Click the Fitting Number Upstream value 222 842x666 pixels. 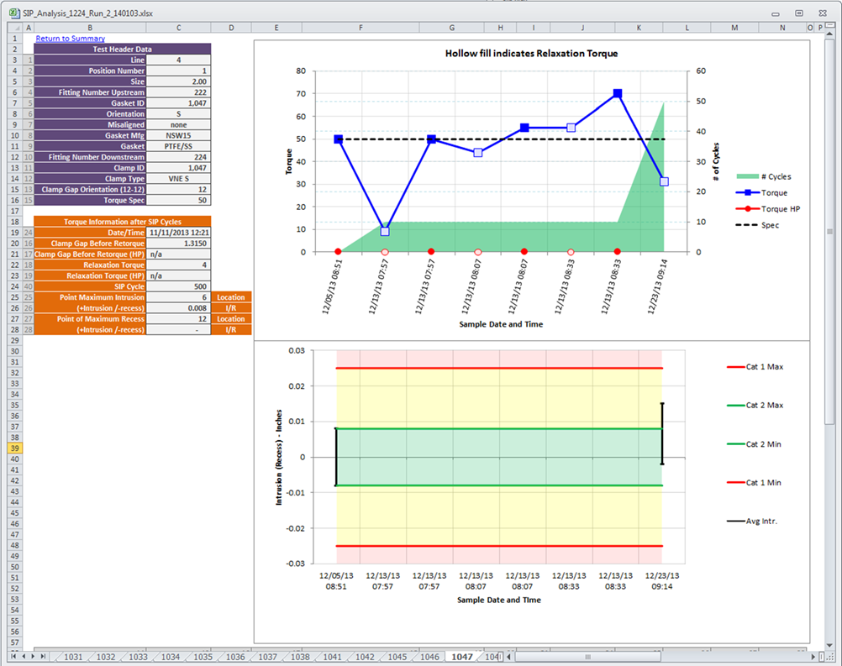(178, 92)
